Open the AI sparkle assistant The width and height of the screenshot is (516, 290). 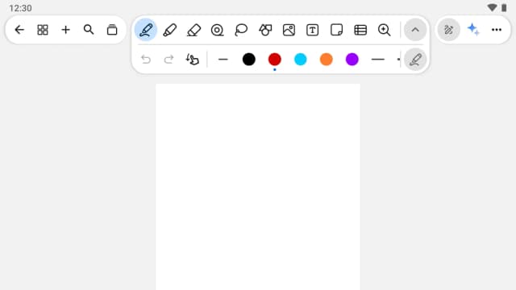(x=473, y=30)
